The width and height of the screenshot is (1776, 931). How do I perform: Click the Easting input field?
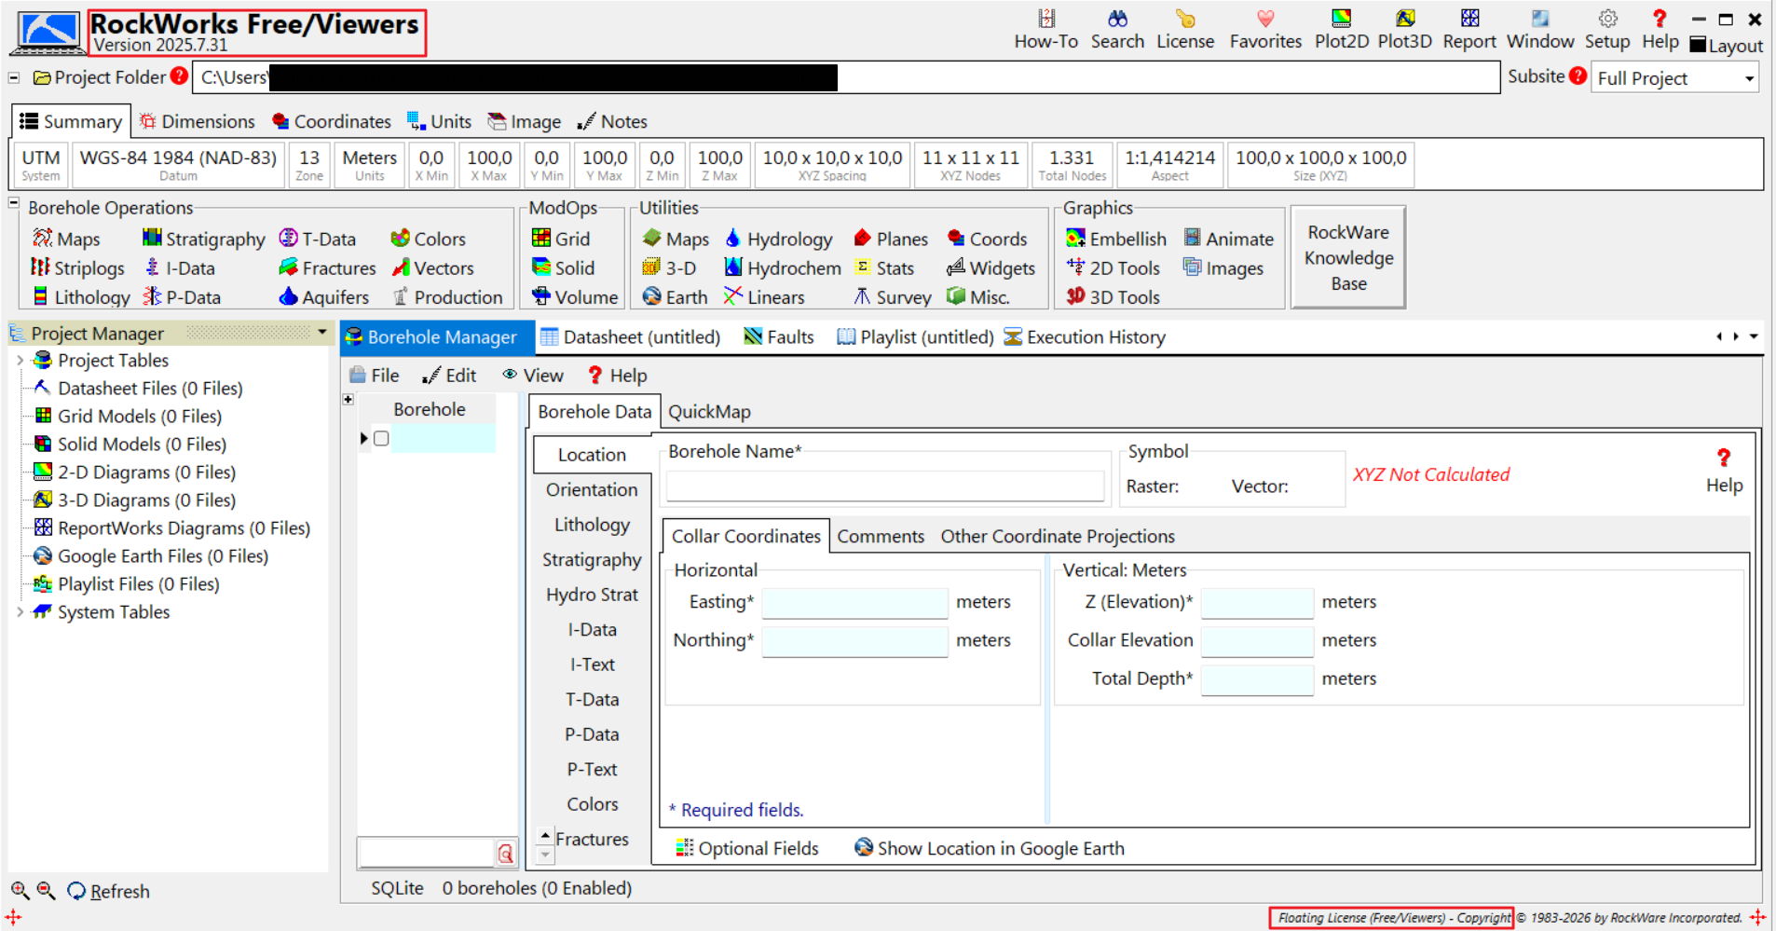[854, 603]
